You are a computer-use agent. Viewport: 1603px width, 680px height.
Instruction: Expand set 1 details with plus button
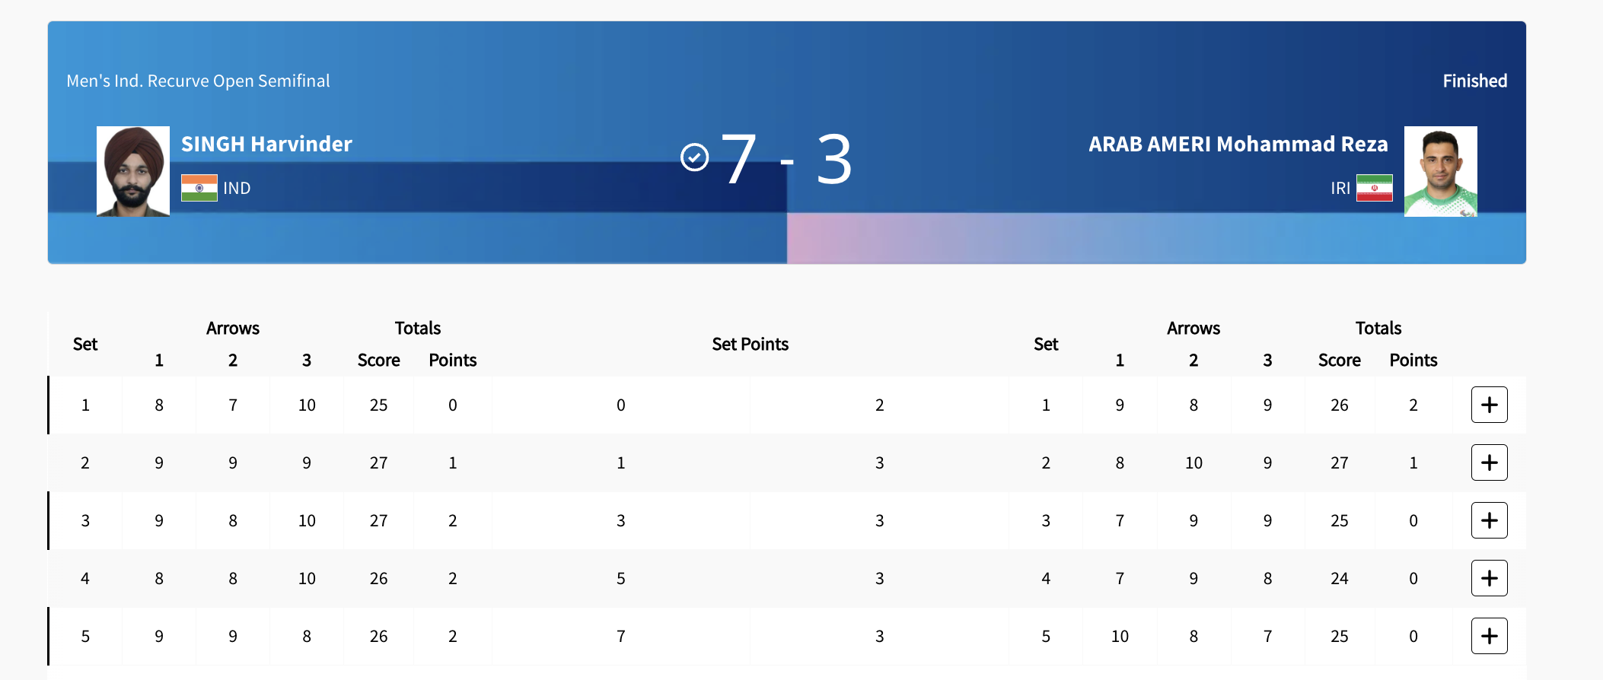[1489, 405]
